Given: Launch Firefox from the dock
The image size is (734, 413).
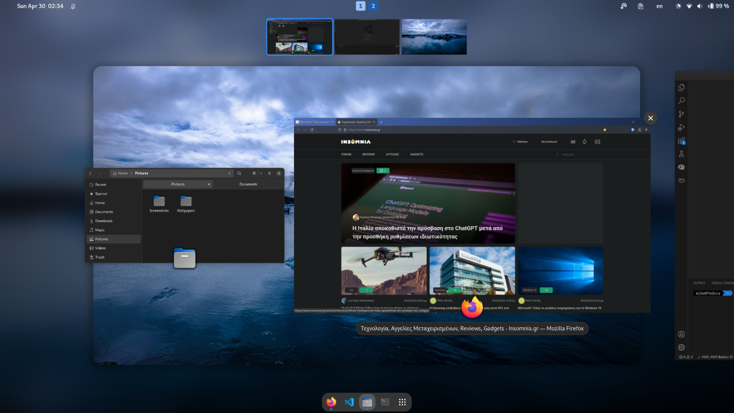Looking at the screenshot, I should click(x=331, y=402).
